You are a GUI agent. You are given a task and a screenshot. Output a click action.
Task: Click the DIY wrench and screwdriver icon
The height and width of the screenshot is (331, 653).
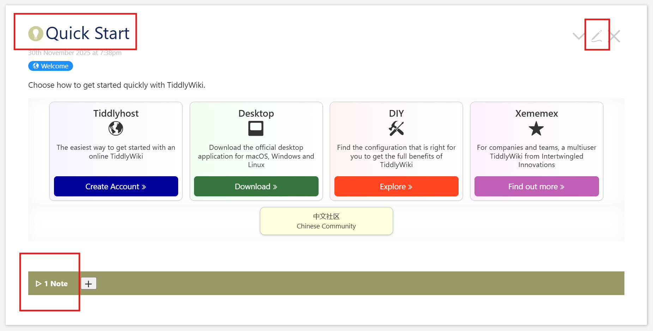point(396,128)
